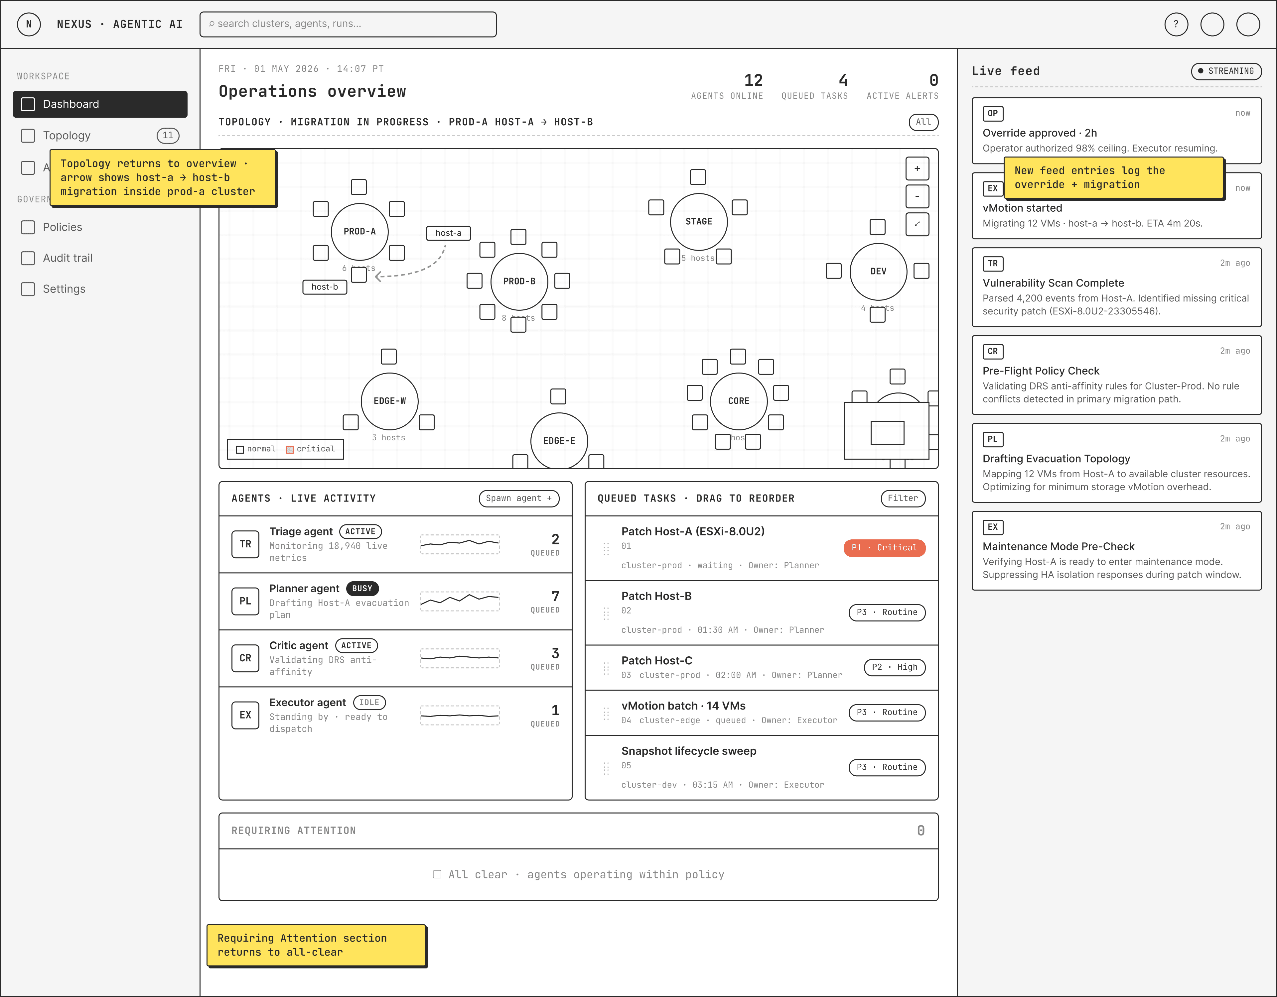Open the Maintenance Mode Pre-Check feed entry

coord(1116,551)
